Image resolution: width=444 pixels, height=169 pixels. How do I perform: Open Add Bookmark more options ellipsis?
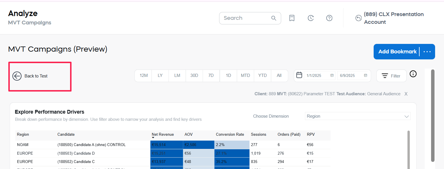(427, 52)
